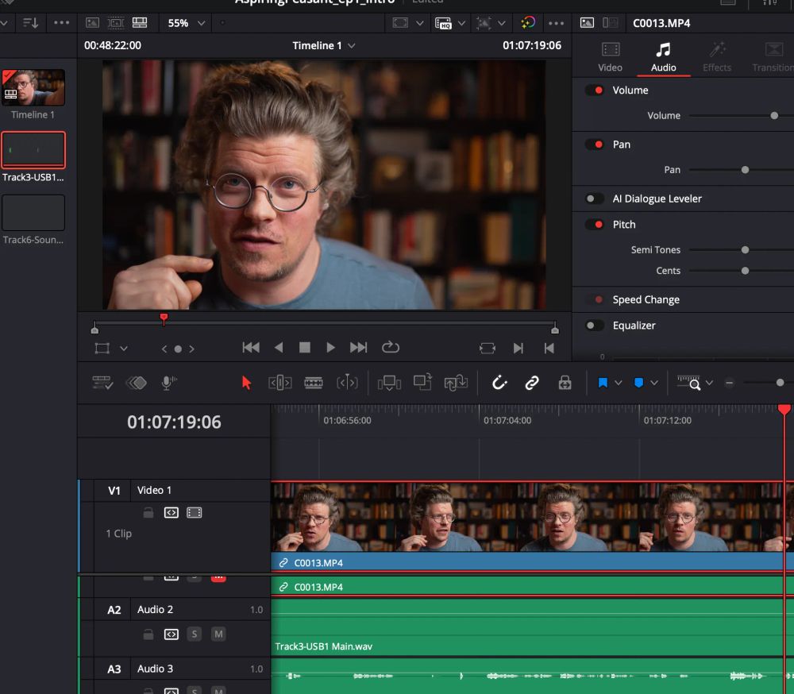Select the Timeline 1 media pool thumbnail
794x694 pixels.
33,87
